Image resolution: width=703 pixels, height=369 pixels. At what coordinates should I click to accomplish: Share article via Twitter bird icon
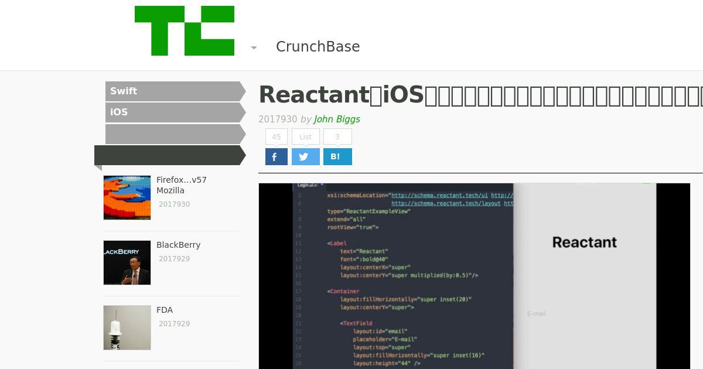tap(306, 157)
